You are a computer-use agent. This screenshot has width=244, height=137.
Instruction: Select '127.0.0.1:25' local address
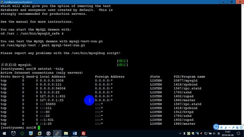tap(52, 100)
